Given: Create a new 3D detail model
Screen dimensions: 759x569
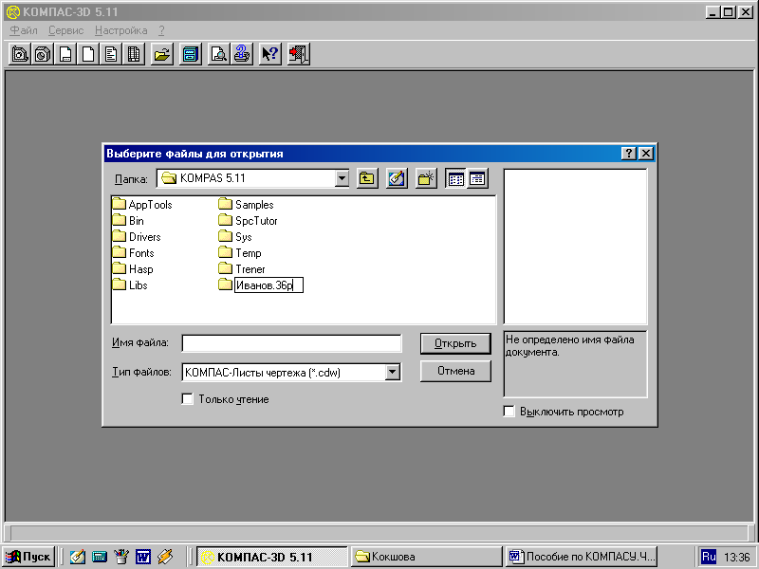Looking at the screenshot, I should 43,54.
